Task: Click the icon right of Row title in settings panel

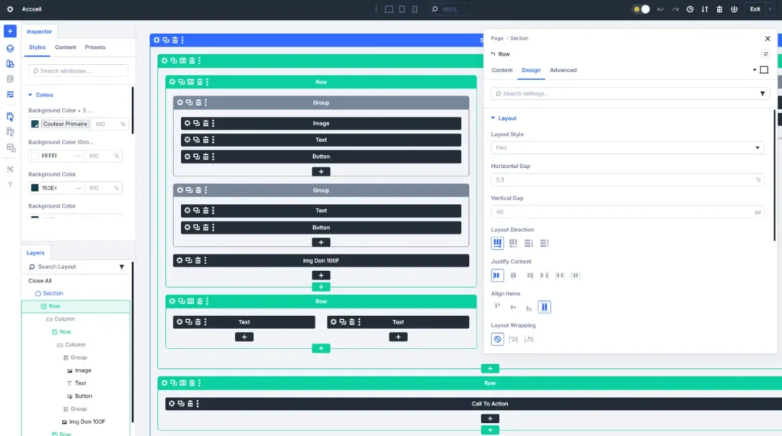Action: [x=765, y=54]
